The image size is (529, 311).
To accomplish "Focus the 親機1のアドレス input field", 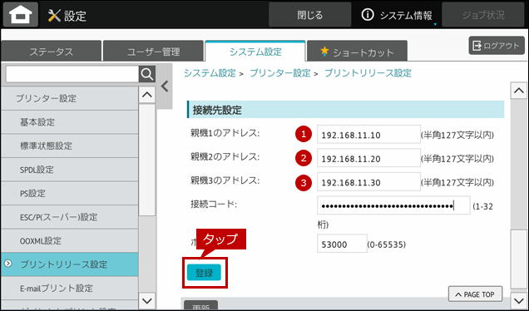I will [368, 135].
